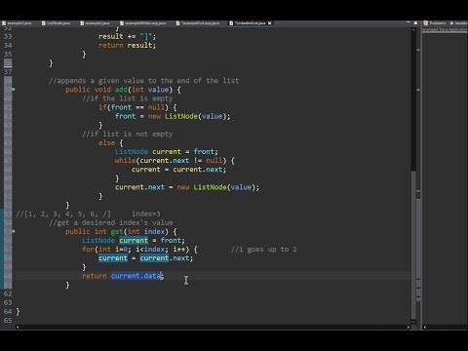
Task: Switch to the example1.java editor tab
Action: 17,23
